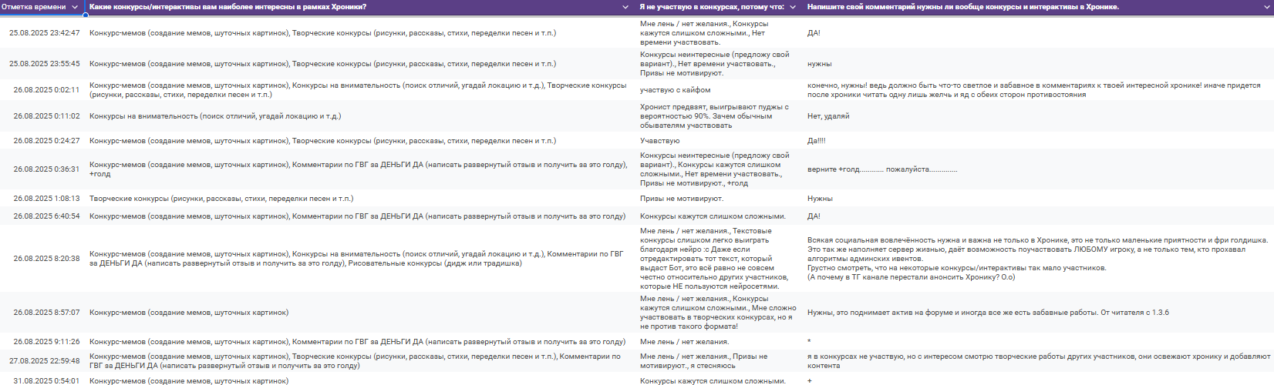This screenshot has width=1274, height=385.
Task: Click timestamp cell 27.08.2025 22:59:48
Action: coord(44,360)
